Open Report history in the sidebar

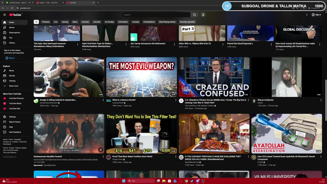coord(14,122)
